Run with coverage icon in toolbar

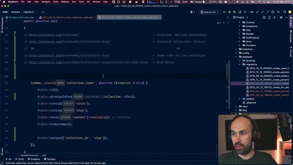(234, 12)
